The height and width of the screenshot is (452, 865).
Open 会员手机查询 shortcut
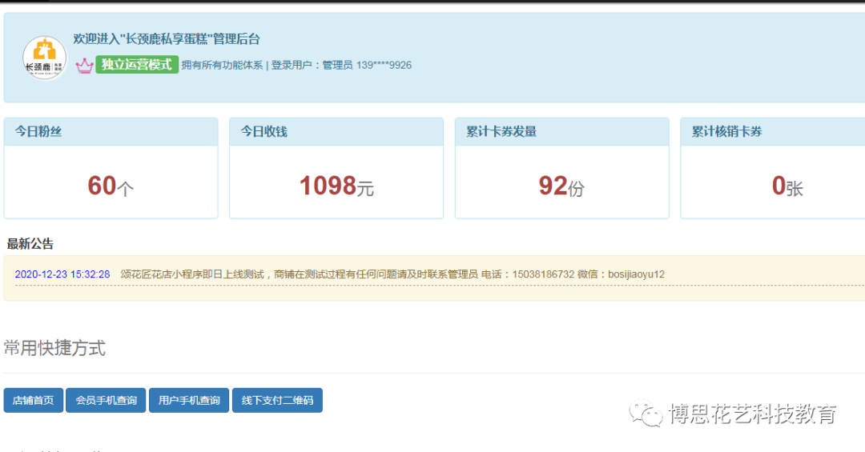(106, 400)
